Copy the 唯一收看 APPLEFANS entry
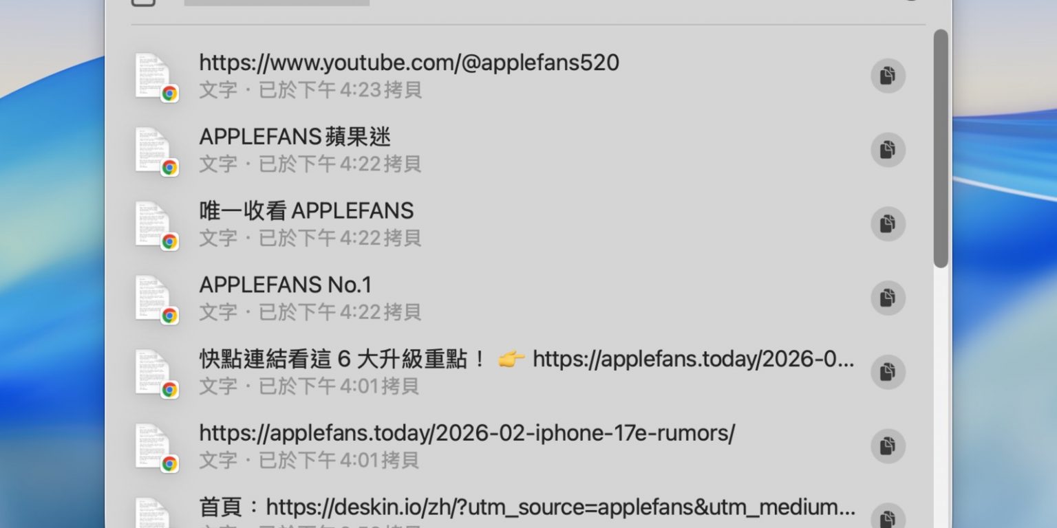1057x528 pixels. pyautogui.click(x=888, y=224)
